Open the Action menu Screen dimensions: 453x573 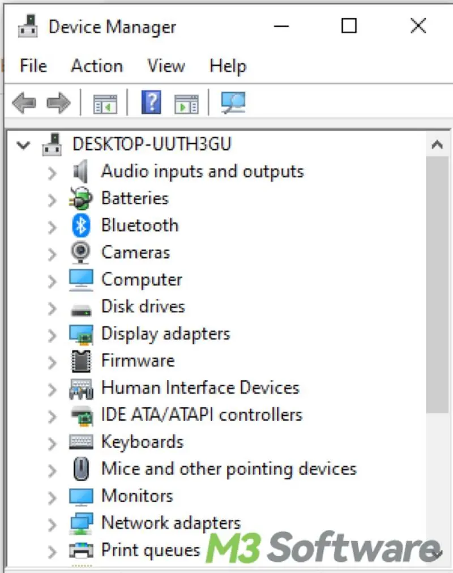(x=97, y=66)
